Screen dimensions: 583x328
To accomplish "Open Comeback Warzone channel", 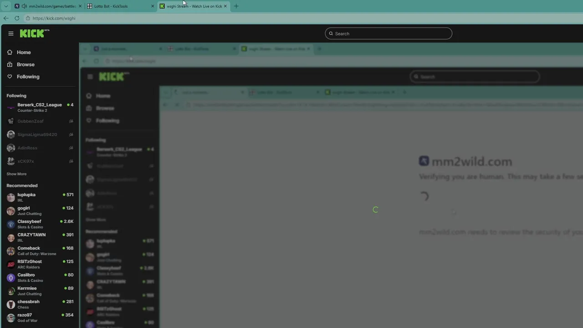I will pyautogui.click(x=40, y=251).
